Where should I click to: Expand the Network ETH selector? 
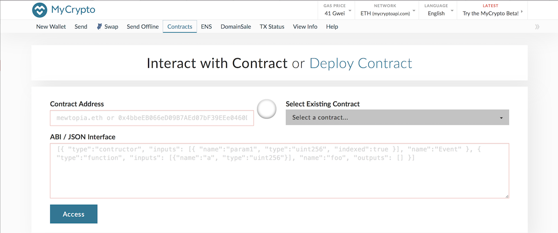(x=387, y=10)
